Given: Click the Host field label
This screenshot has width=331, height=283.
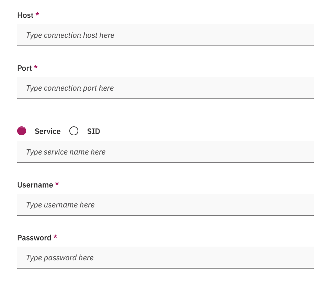Looking at the screenshot, I should [25, 15].
